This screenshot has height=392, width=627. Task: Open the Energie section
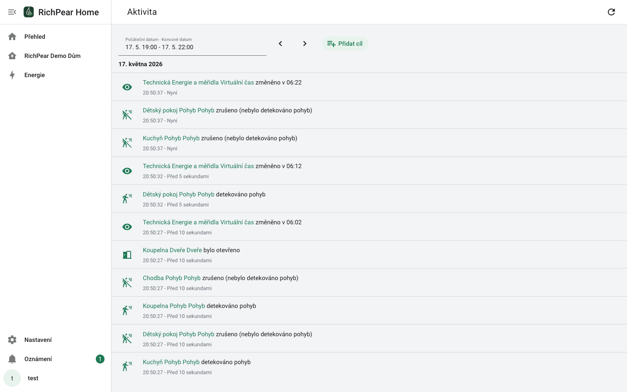pyautogui.click(x=56, y=75)
